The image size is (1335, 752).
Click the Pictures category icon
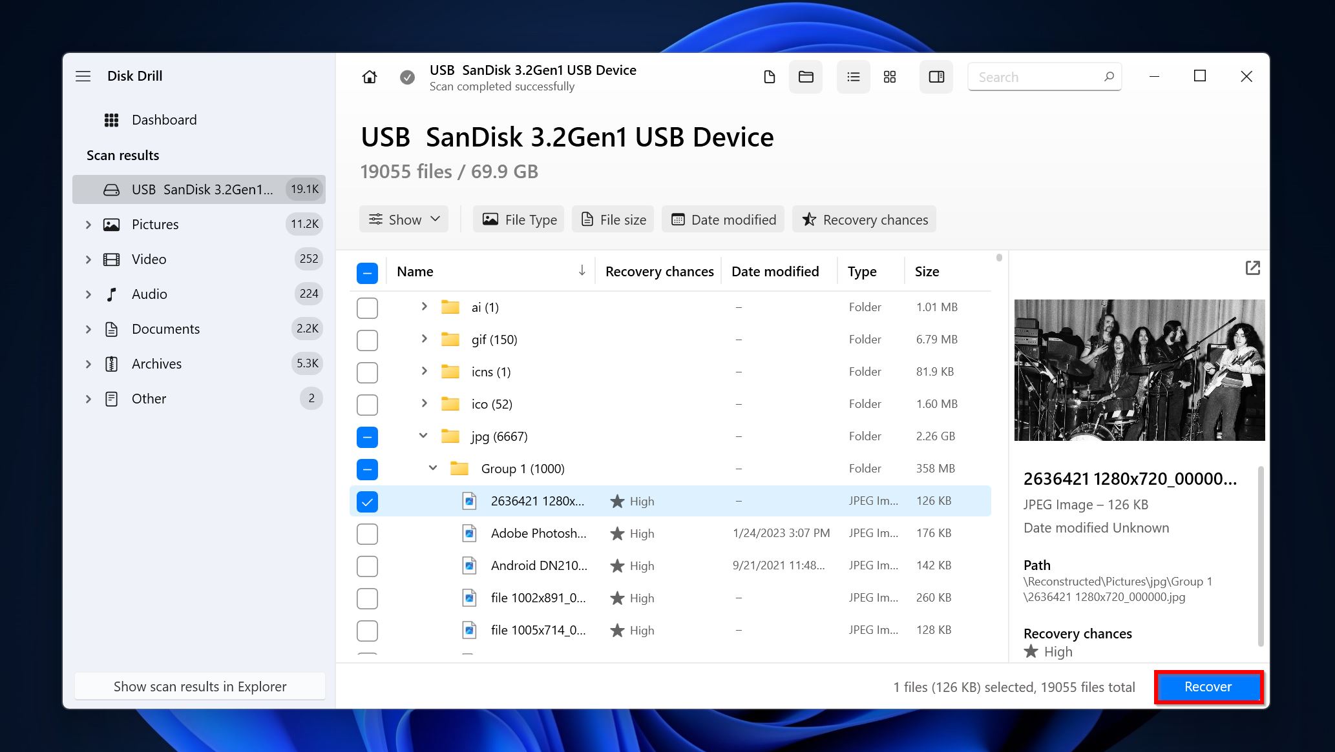pyautogui.click(x=112, y=225)
